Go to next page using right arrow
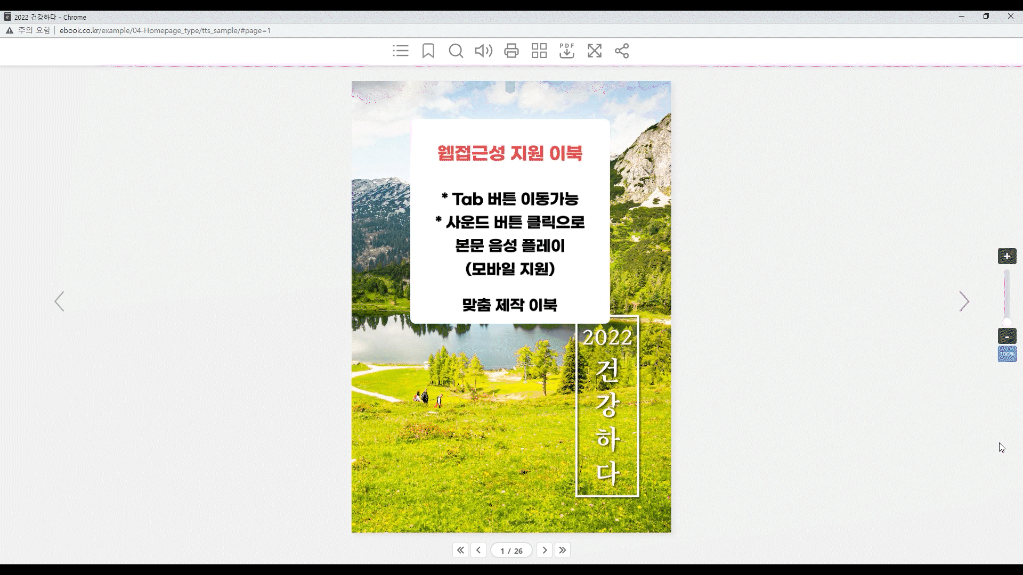 pyautogui.click(x=964, y=301)
